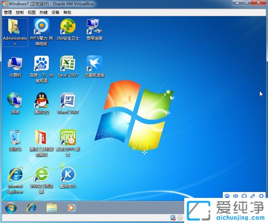This screenshot has width=268, height=223.
Task: Select the Administrator folder desktop icon
Action: (x=15, y=32)
